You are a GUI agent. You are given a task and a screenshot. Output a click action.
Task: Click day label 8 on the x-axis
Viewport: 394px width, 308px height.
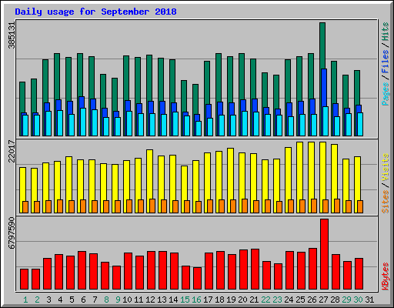pos(106,300)
